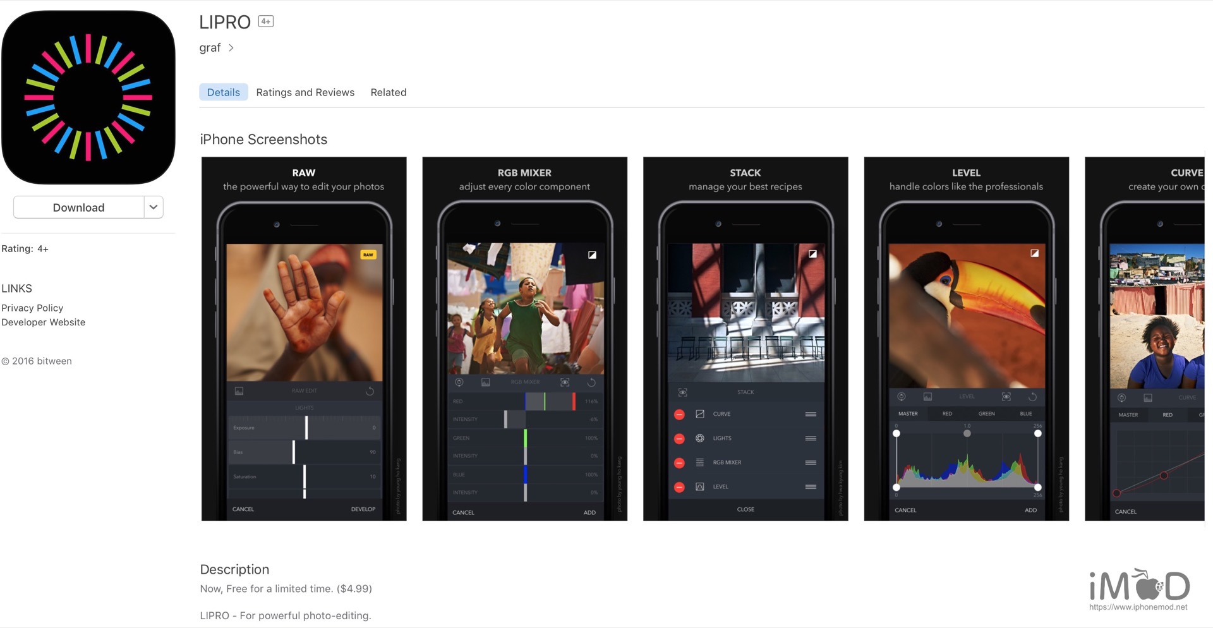Viewport: 1213px width, 628px height.
Task: Expand the graf developer chevron
Action: tap(231, 48)
